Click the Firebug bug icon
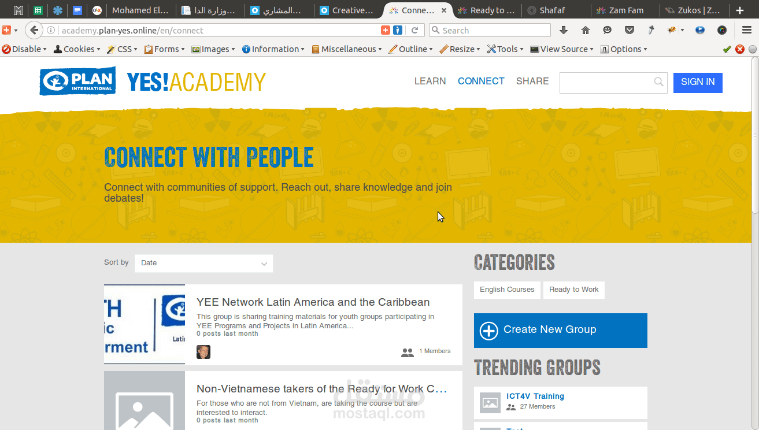 coord(672,30)
